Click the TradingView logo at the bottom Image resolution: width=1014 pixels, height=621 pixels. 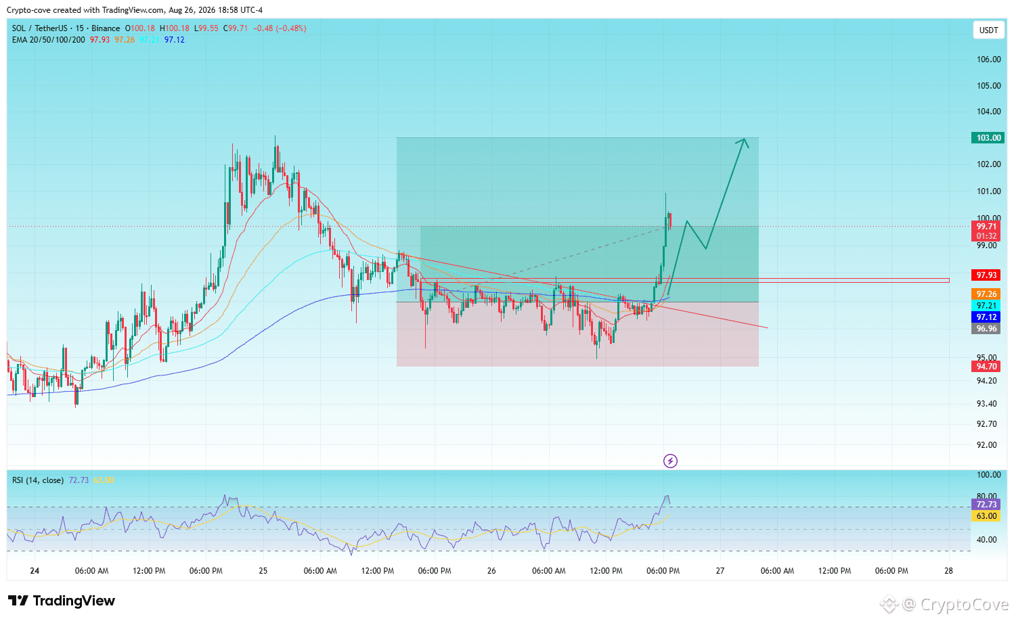coord(62,601)
